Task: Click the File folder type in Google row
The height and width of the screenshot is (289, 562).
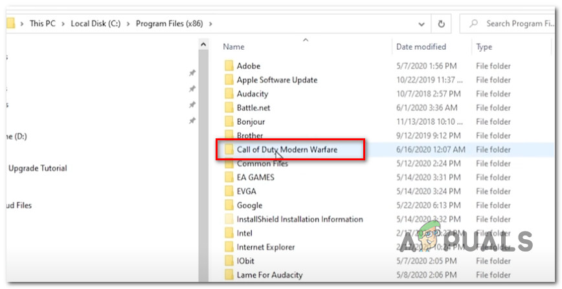Action: 493,205
